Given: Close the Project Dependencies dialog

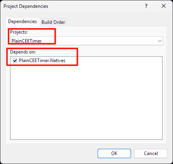Looking at the screenshot, I should pos(164,6).
